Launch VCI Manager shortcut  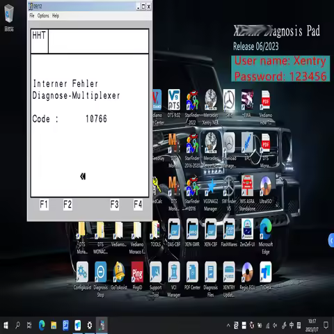click(x=174, y=280)
